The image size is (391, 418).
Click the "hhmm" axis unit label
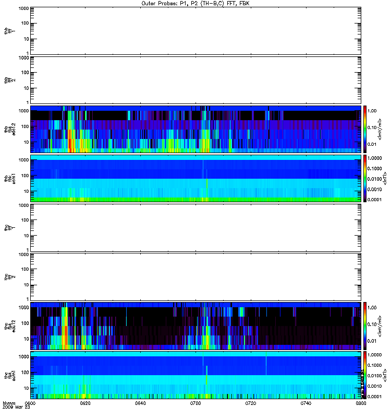pos(9,403)
